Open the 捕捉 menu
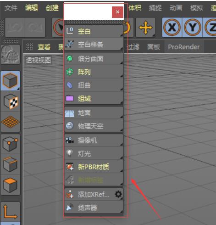216x225 pixels. coord(155,8)
